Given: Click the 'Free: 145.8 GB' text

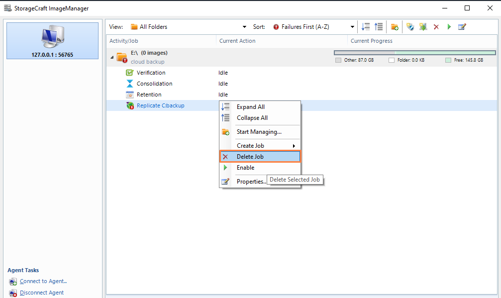Looking at the screenshot, I should pos(469,60).
